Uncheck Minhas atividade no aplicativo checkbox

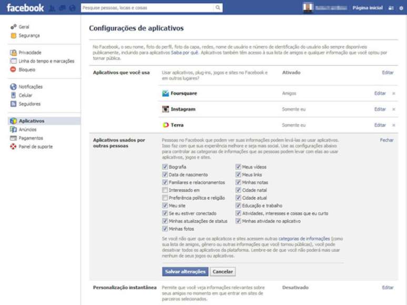tap(238, 221)
